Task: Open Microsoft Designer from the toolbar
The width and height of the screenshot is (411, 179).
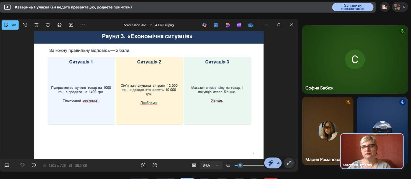Action: 228,25
